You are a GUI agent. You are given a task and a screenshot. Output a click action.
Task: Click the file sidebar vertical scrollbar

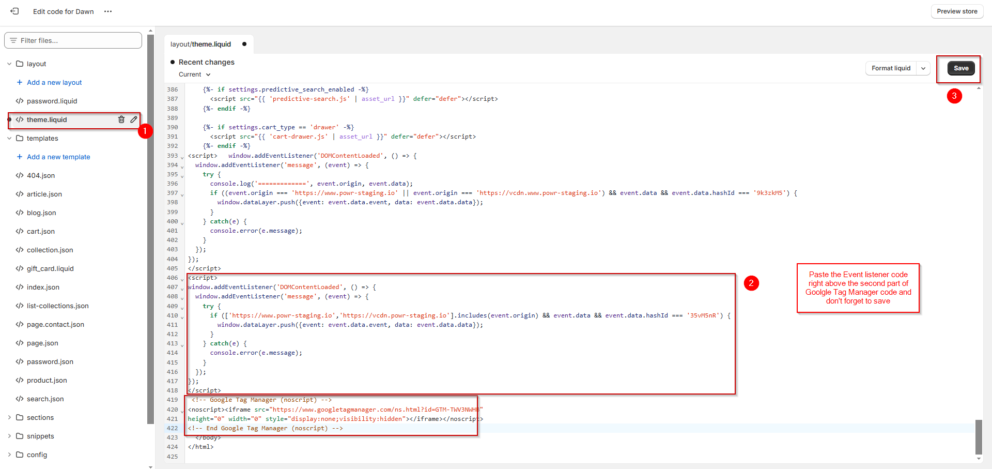click(x=150, y=229)
